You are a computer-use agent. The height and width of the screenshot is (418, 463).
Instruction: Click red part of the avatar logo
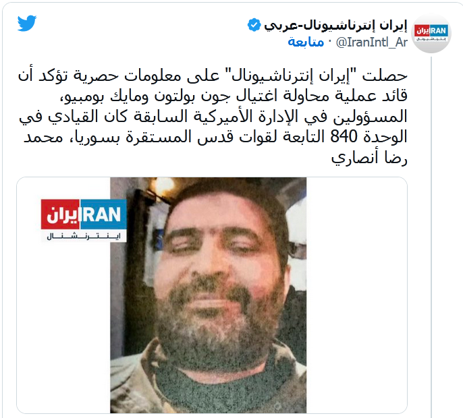(422, 31)
